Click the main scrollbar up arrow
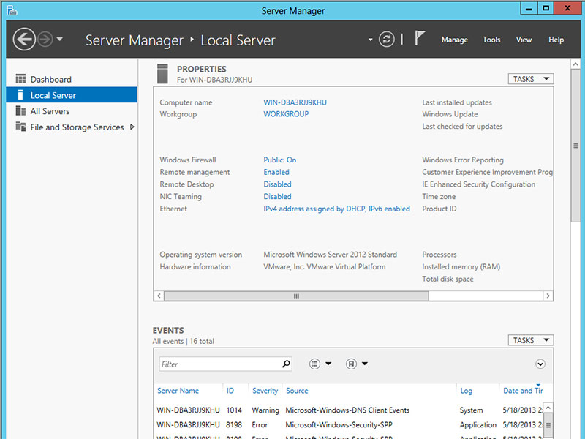The height and width of the screenshot is (439, 585). pos(575,64)
